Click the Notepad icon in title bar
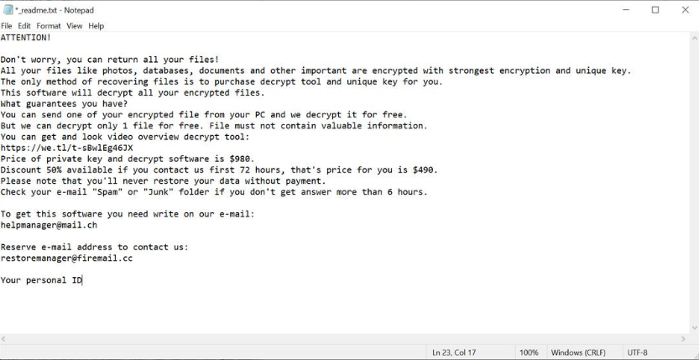Image resolution: width=699 pixels, height=360 pixels. (8, 10)
